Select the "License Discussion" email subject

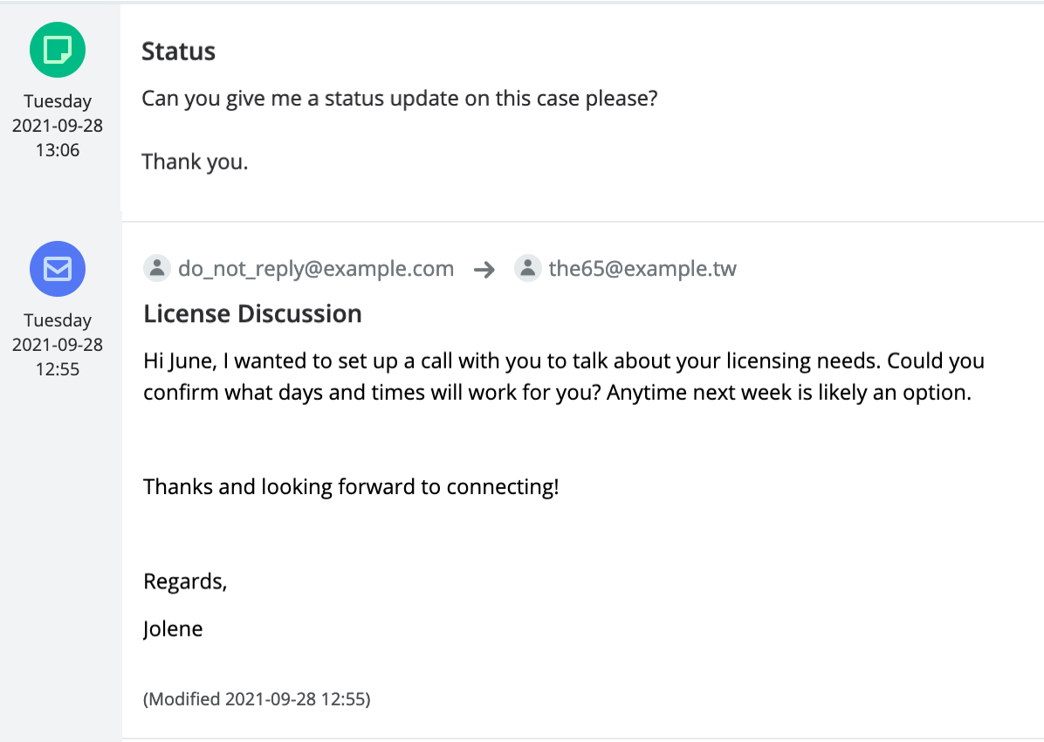pos(252,313)
